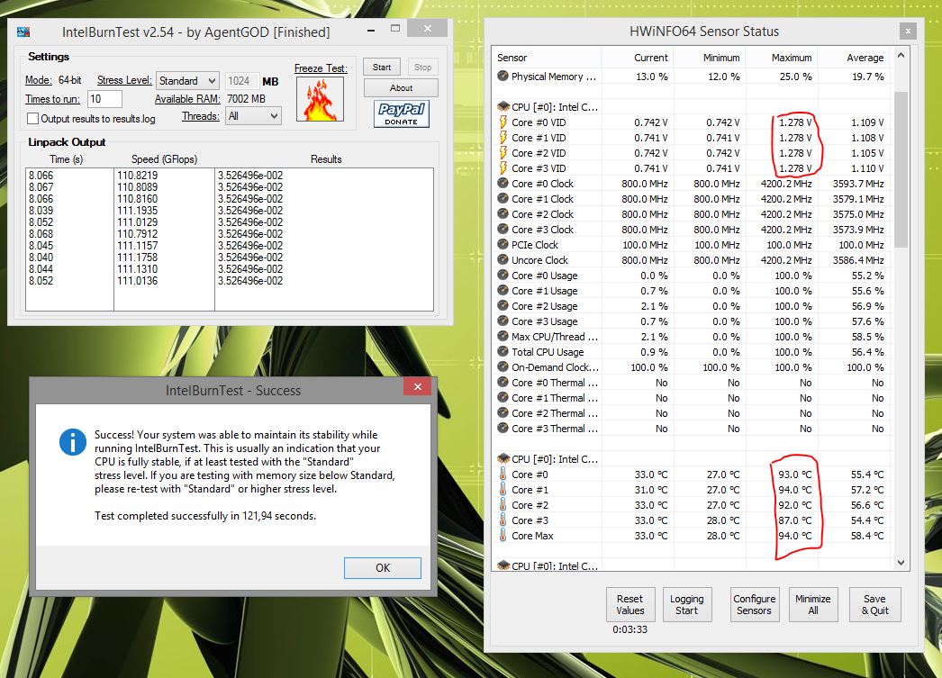Click the Core #1 temperature thermometer icon
The image size is (942, 678).
503,490
